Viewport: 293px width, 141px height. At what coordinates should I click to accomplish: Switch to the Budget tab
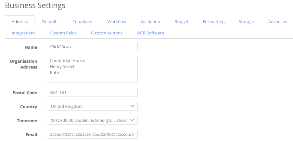182,21
